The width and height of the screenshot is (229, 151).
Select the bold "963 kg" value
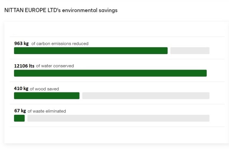point(21,43)
